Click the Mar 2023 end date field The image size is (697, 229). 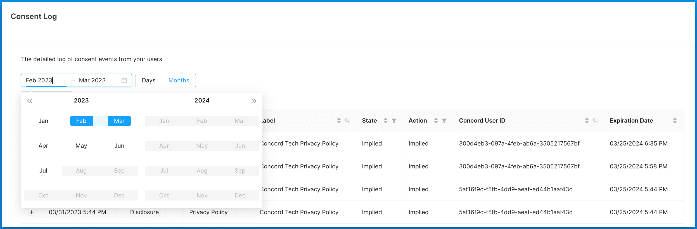[x=92, y=80]
